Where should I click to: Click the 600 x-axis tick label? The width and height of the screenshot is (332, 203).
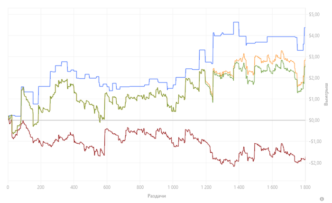click(x=107, y=187)
